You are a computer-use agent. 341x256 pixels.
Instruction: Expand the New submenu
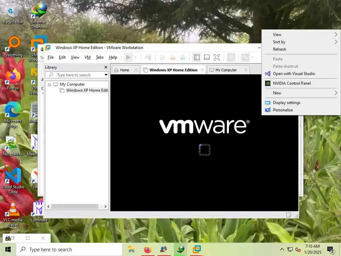(x=301, y=93)
